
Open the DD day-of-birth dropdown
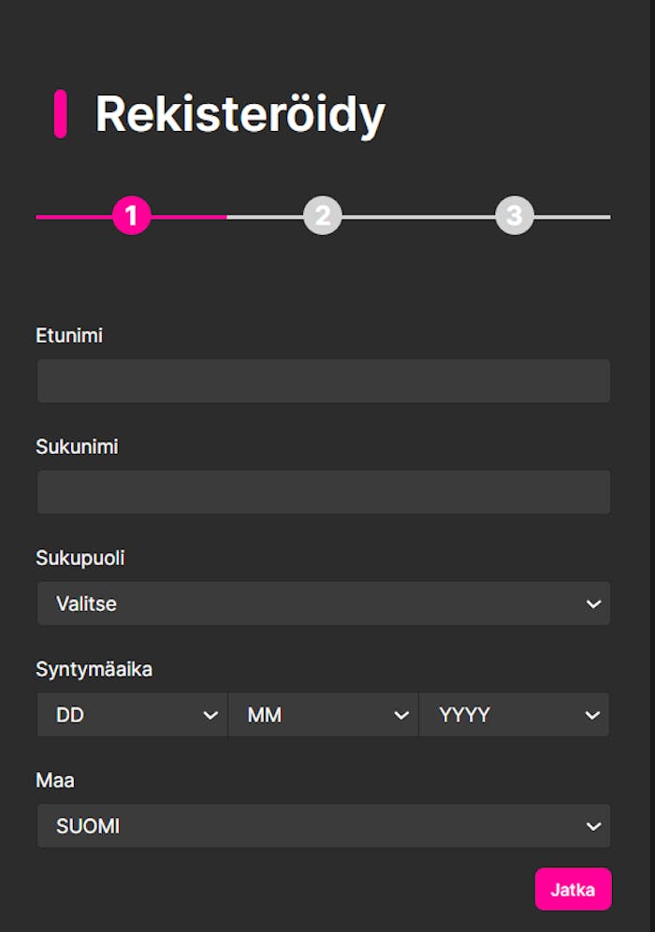131,714
